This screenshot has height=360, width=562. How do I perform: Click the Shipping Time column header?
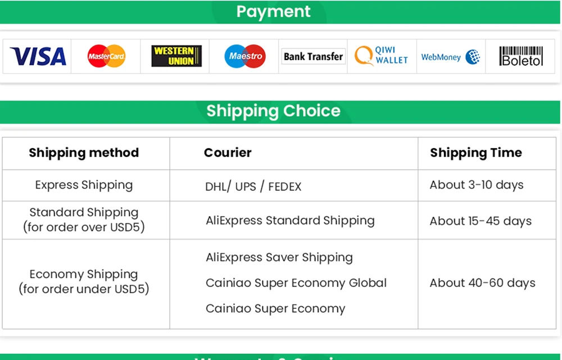click(476, 153)
